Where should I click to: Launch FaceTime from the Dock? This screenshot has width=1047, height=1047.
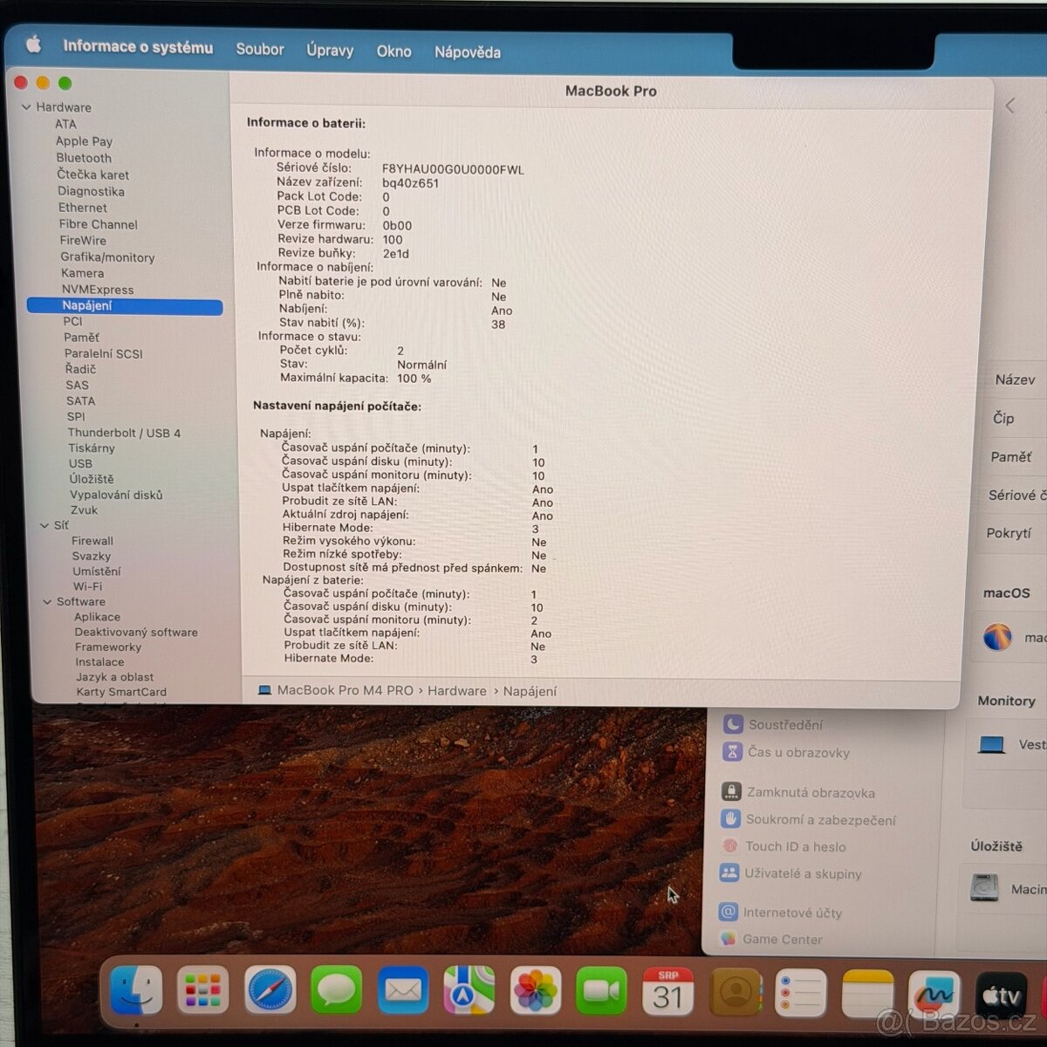tap(601, 990)
